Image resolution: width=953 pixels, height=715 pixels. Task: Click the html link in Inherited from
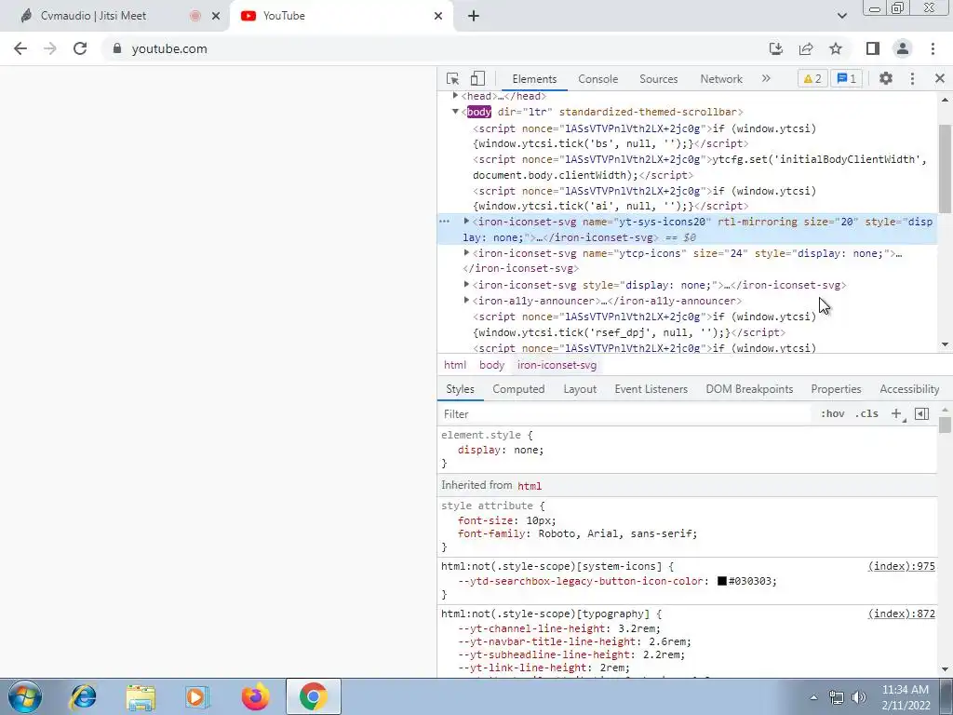pyautogui.click(x=530, y=486)
